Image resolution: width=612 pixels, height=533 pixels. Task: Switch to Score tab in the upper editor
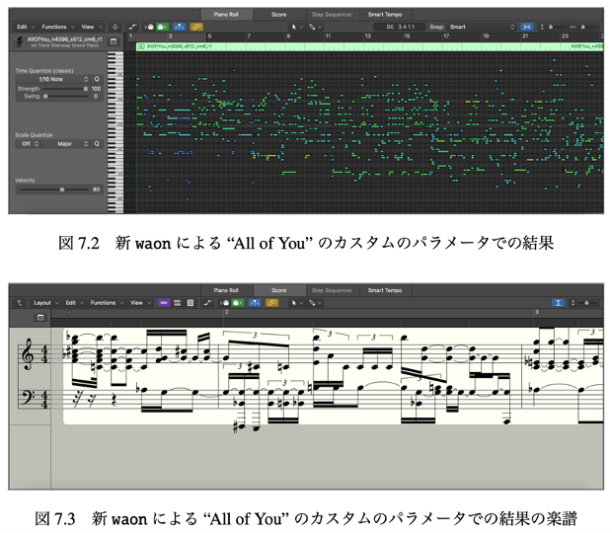click(278, 15)
